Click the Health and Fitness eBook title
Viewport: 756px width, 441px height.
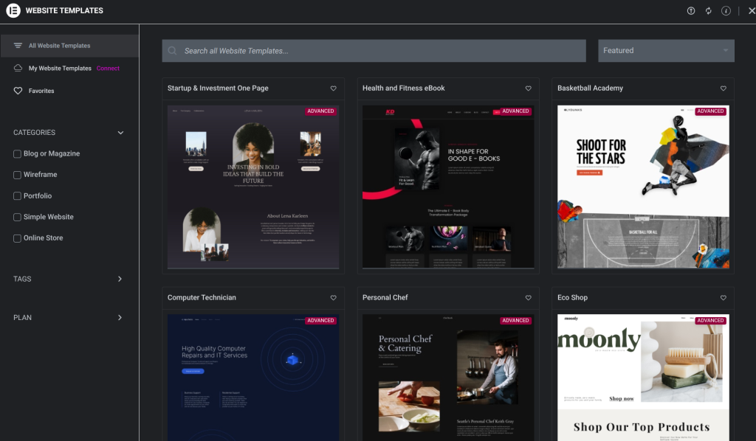pyautogui.click(x=404, y=88)
